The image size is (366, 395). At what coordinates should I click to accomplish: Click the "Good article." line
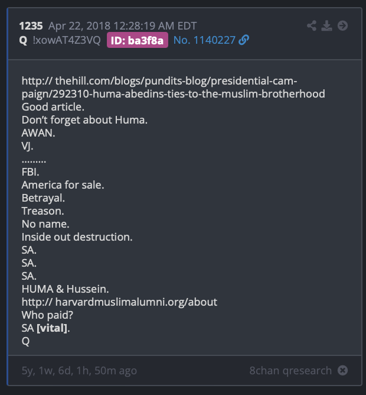[53, 107]
